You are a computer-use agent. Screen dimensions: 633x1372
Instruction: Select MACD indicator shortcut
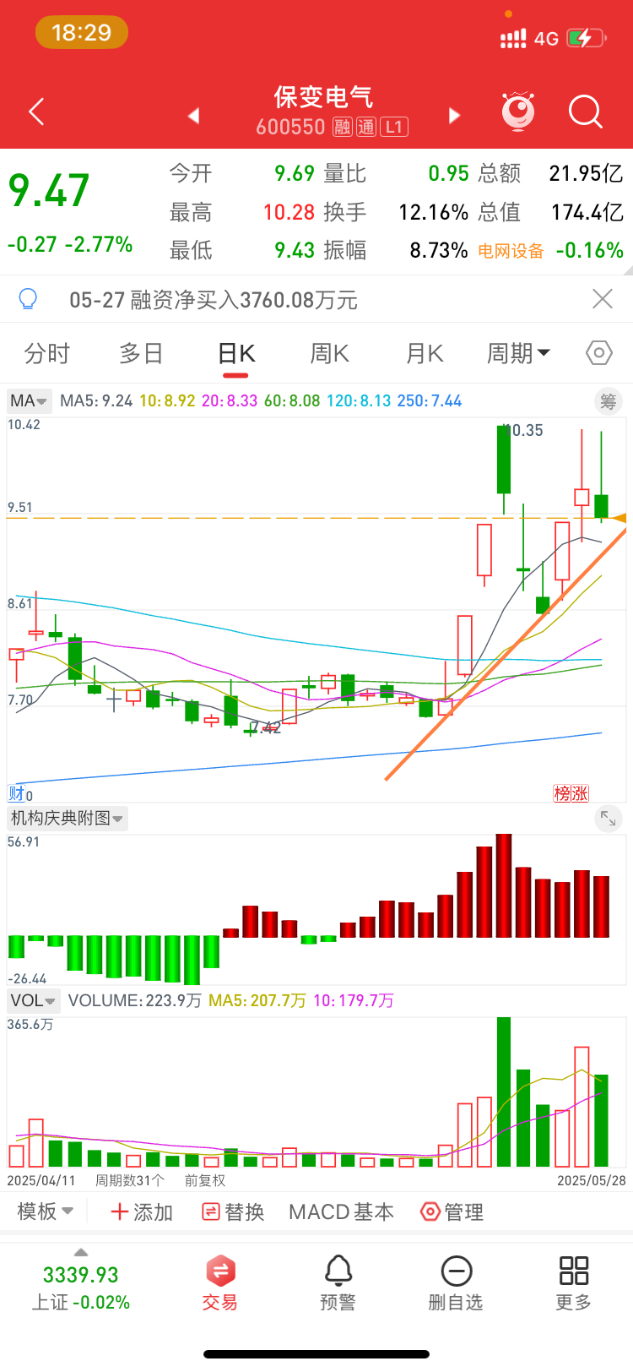click(x=317, y=1212)
